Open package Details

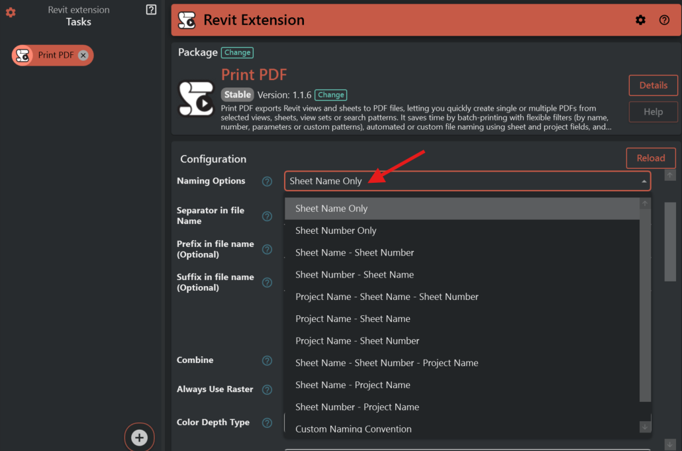tap(653, 85)
